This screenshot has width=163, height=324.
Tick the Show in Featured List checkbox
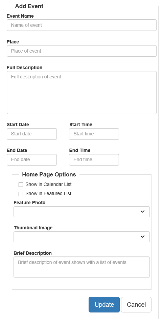[21, 194]
